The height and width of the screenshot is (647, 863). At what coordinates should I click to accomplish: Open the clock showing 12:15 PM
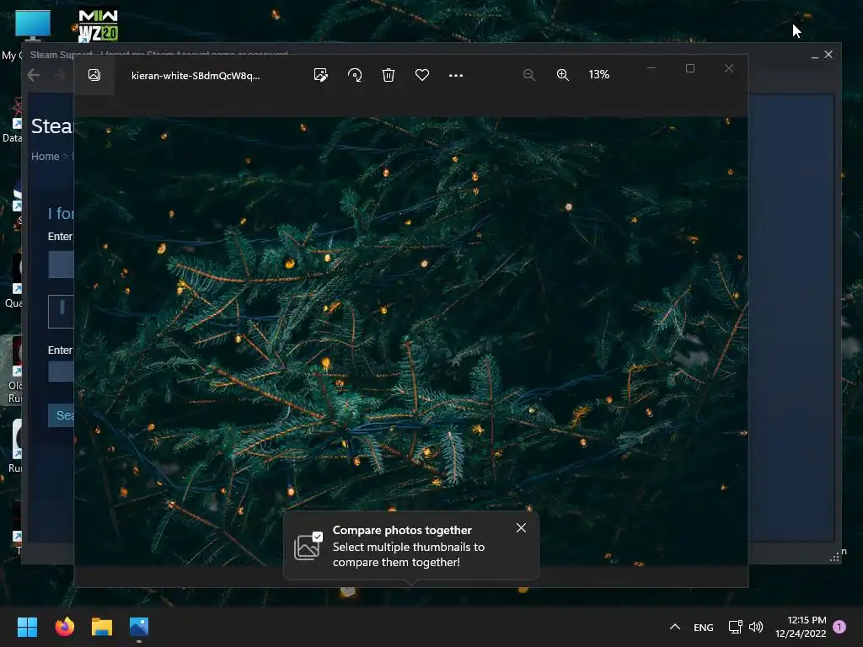click(x=801, y=627)
